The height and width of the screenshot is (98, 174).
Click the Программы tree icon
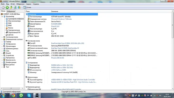point(4,58)
